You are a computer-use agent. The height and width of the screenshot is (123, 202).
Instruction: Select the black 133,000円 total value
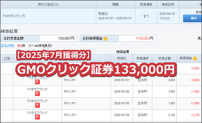coord(66,38)
